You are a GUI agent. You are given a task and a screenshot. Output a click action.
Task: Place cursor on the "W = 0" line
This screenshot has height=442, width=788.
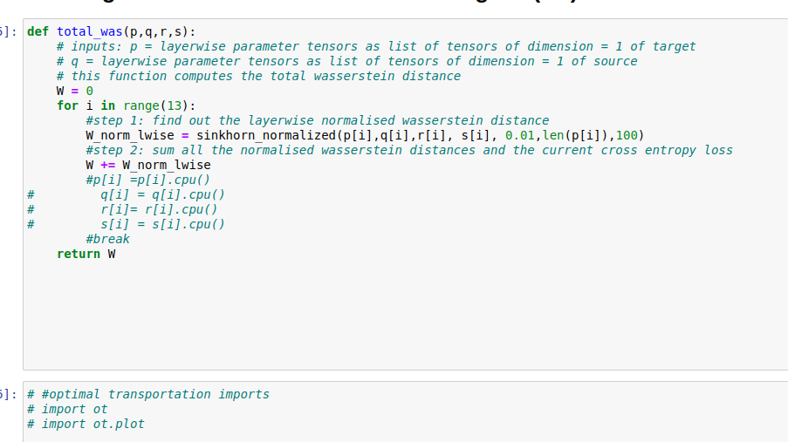[75, 91]
